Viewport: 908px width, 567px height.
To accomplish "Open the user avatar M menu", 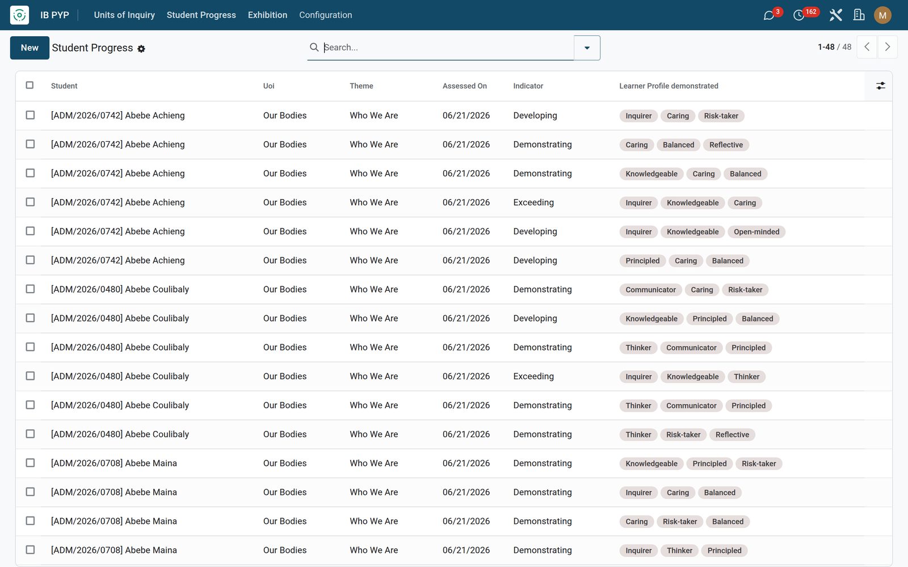I will pyautogui.click(x=882, y=15).
